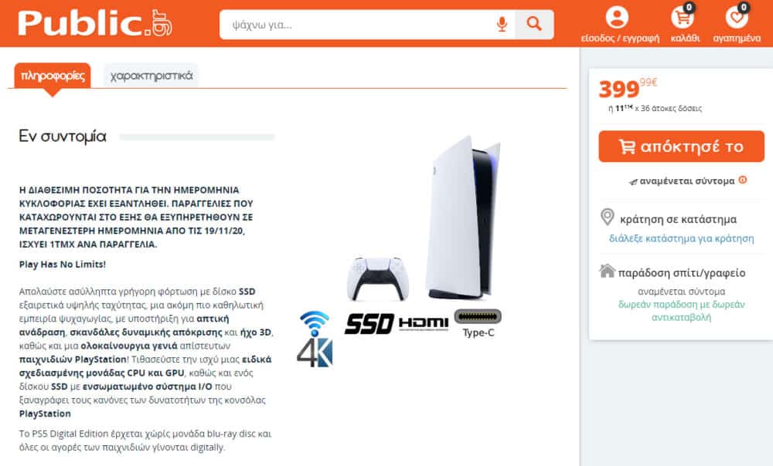Image resolution: width=773 pixels, height=466 pixels.
Task: Click διάλεξε κατάστημα για κράτηση link
Action: point(681,238)
